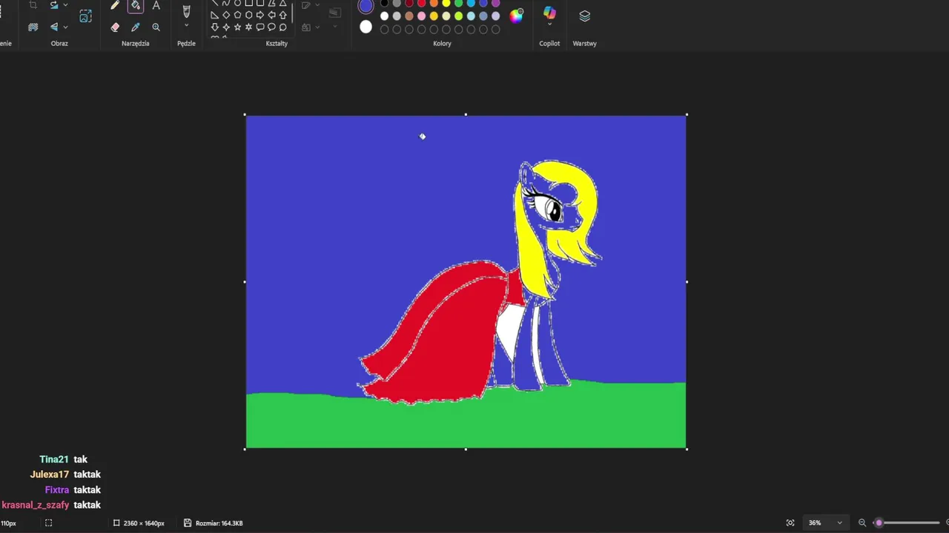
Task: Select Color 1 blue primary swatch
Action: point(366,6)
